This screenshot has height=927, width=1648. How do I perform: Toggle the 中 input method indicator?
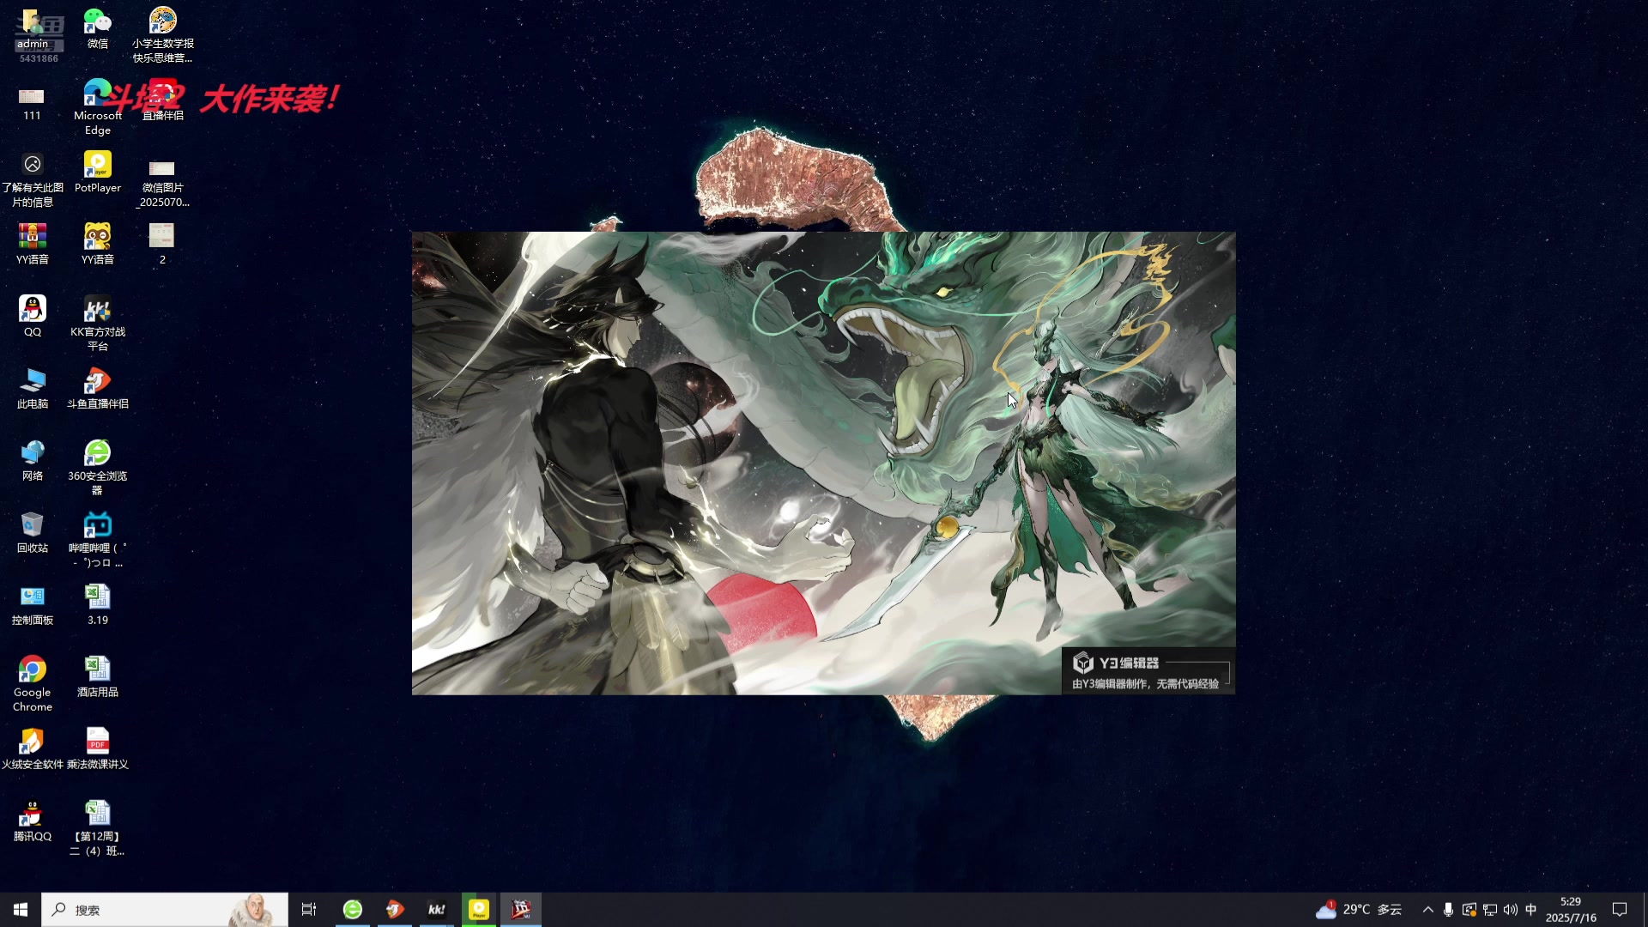tap(1531, 910)
